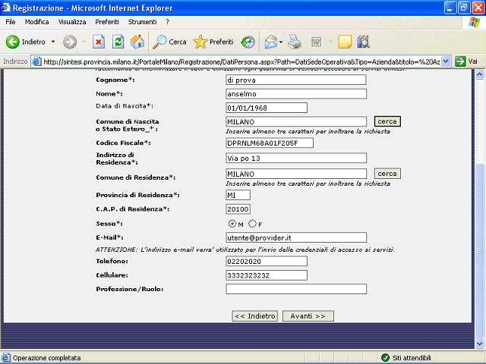This screenshot has height=364, width=486.
Task: Click the vertical scrollbar thumb
Action: point(479,251)
